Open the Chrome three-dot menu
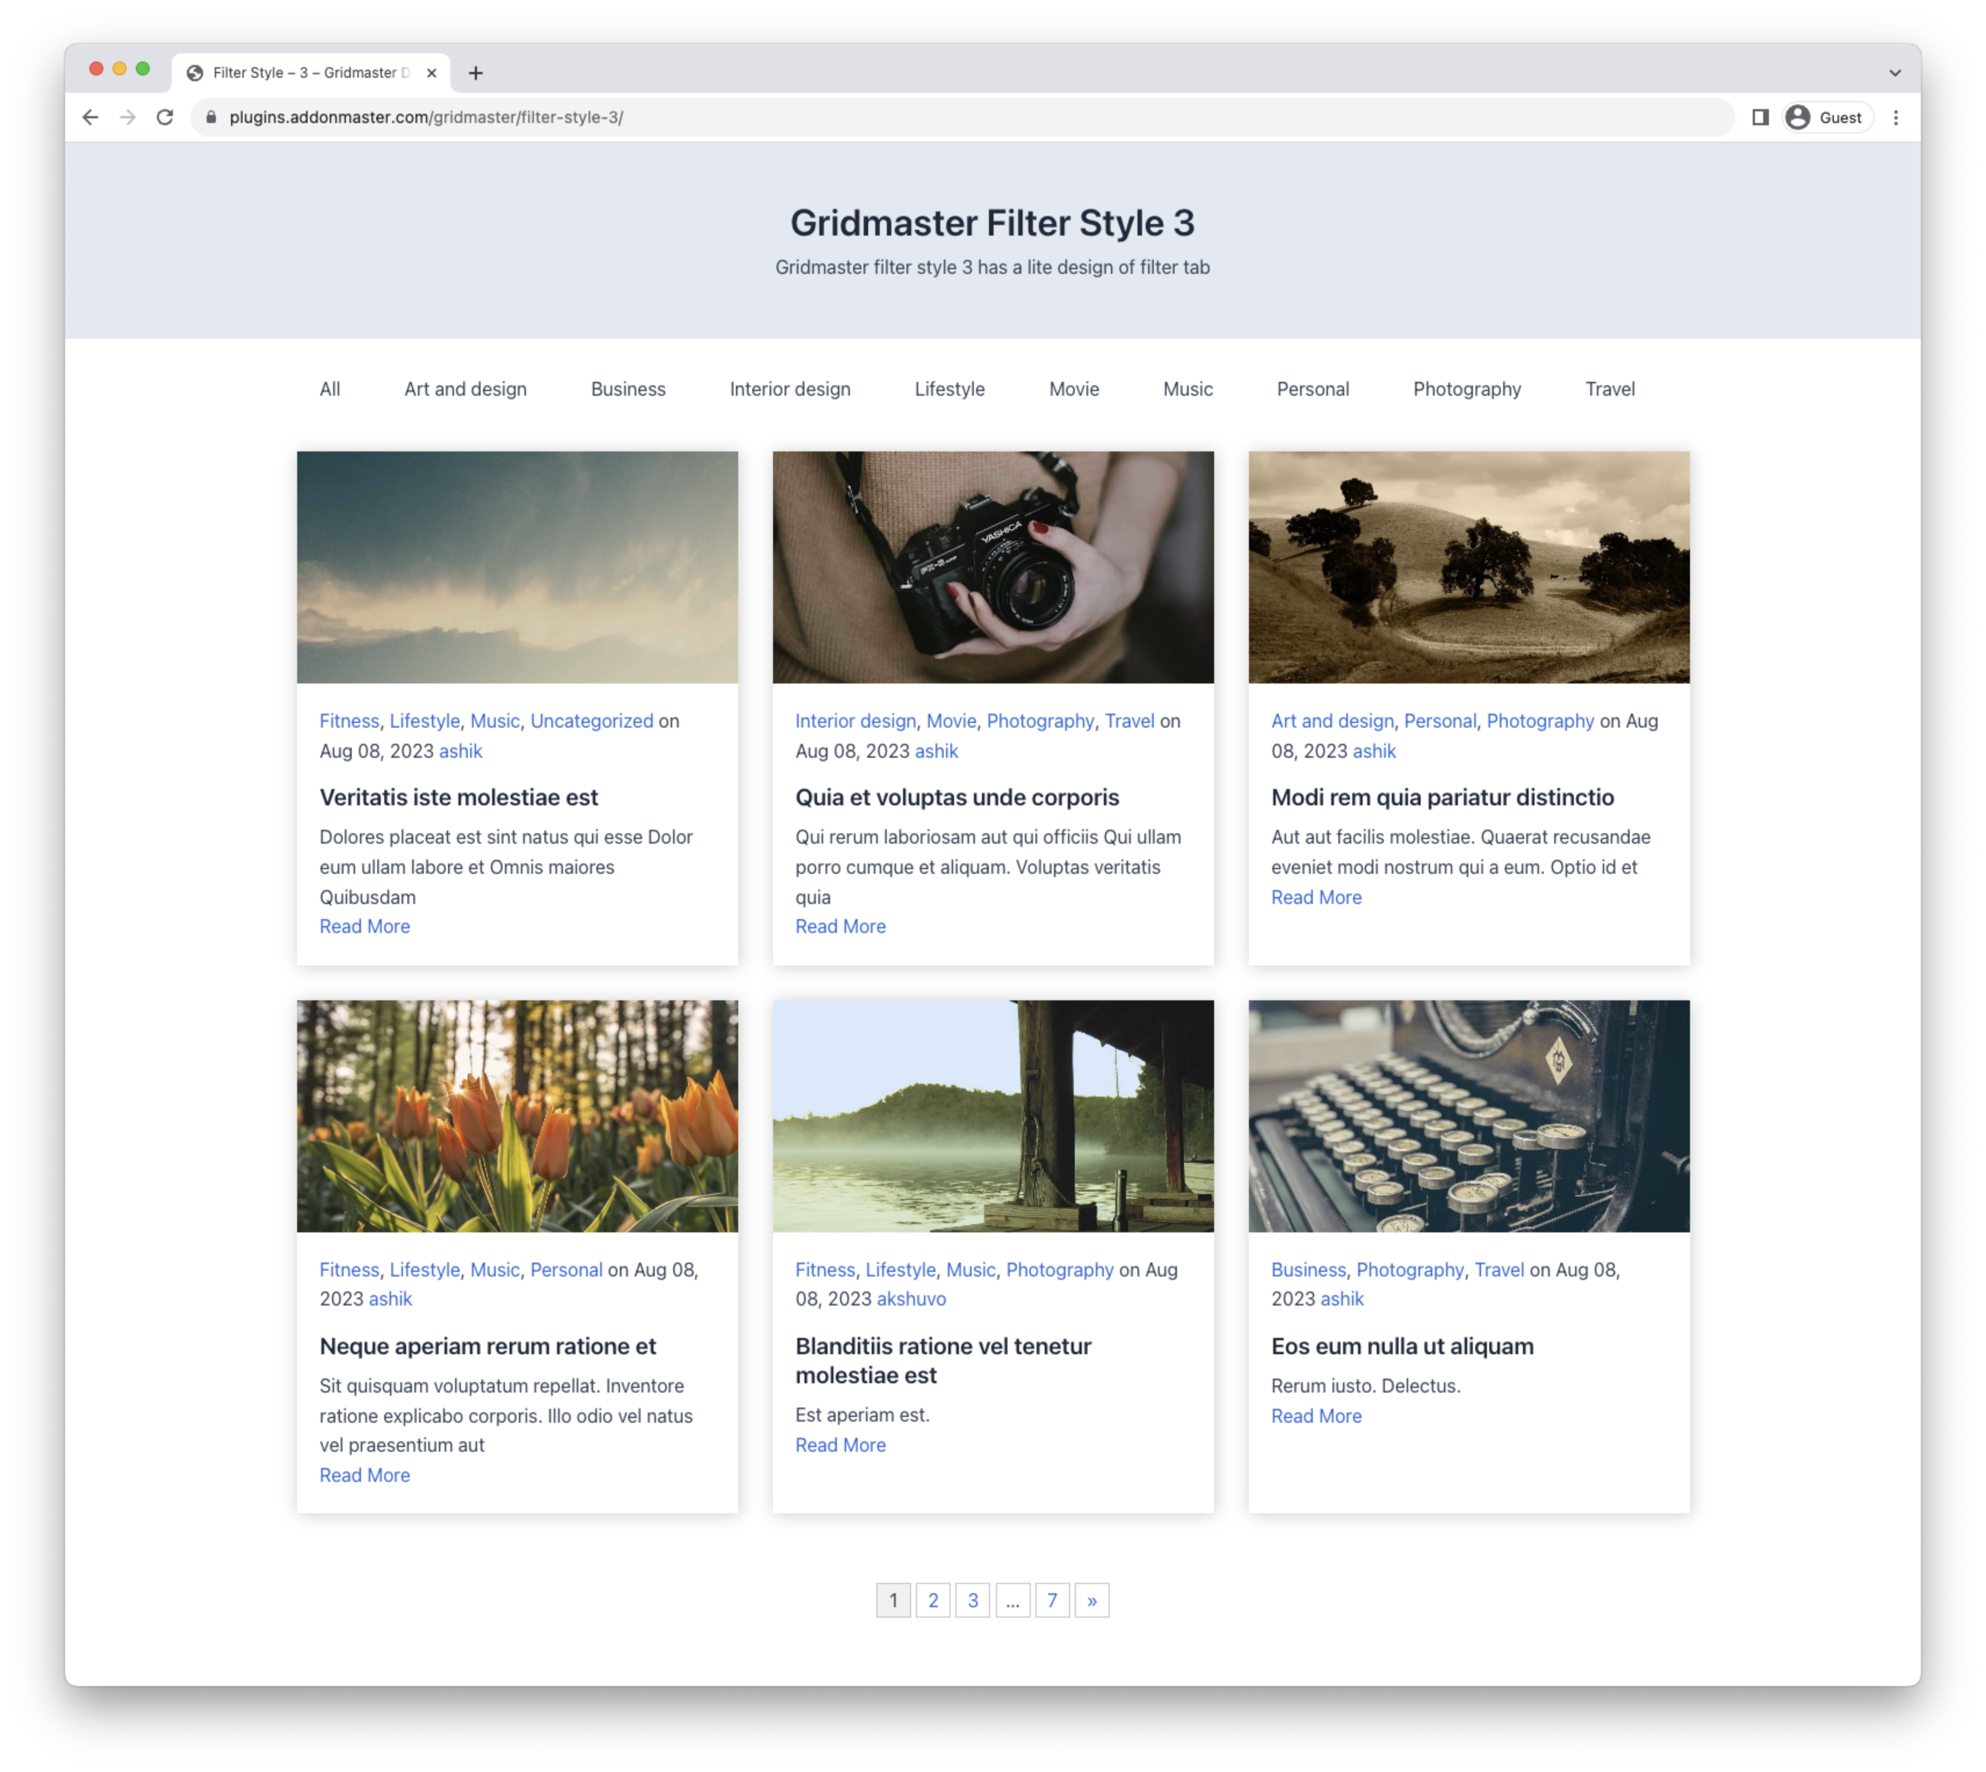The image size is (1986, 1772). 1894,117
